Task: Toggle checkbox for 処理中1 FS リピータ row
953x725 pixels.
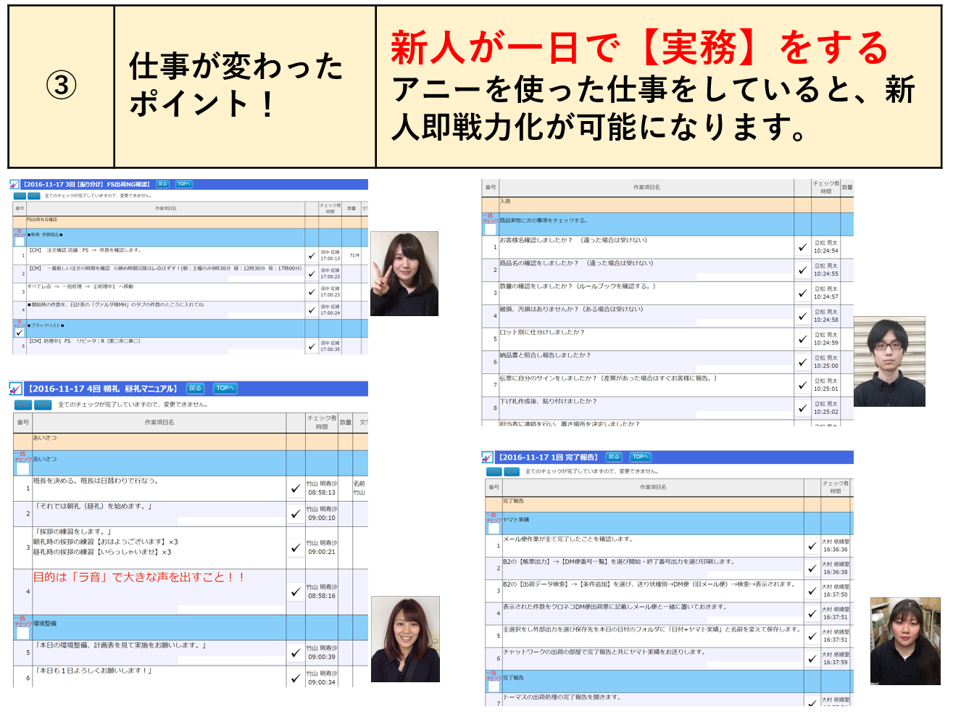Action: click(312, 346)
